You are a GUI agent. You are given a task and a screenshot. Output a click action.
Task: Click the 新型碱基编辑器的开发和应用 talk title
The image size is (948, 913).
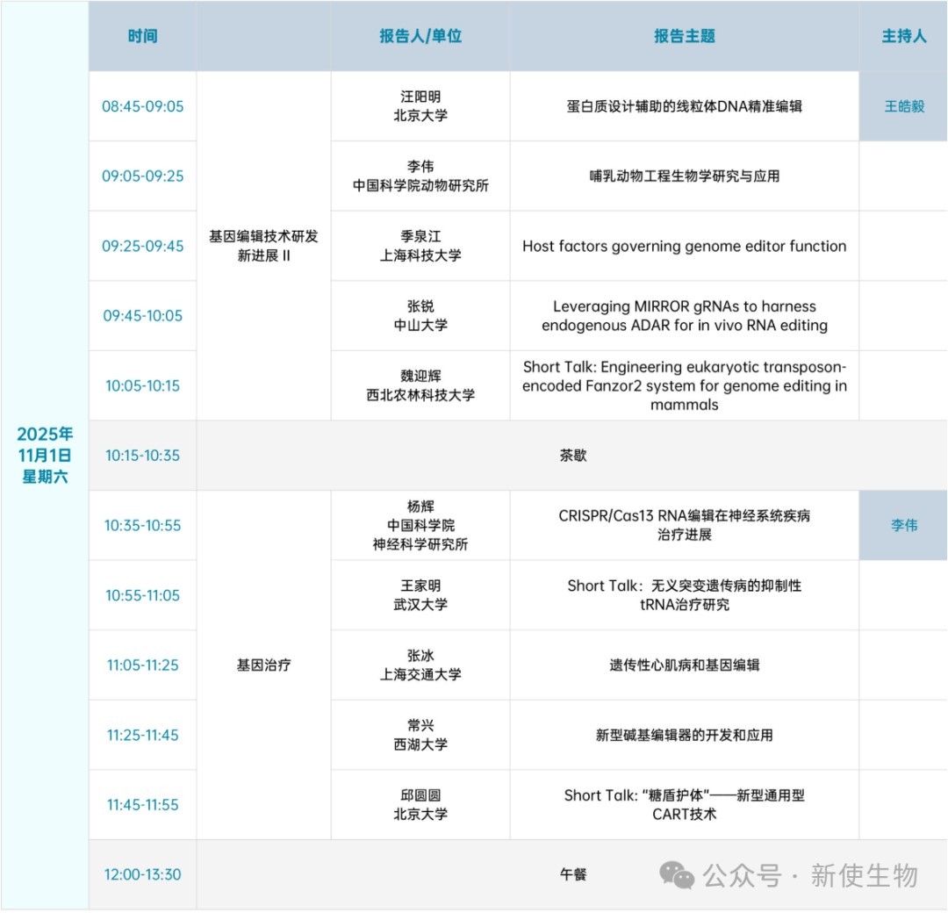[x=684, y=736]
